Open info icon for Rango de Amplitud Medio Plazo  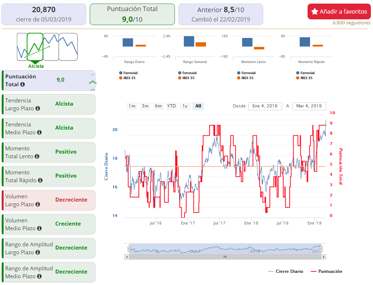[x=39, y=276]
